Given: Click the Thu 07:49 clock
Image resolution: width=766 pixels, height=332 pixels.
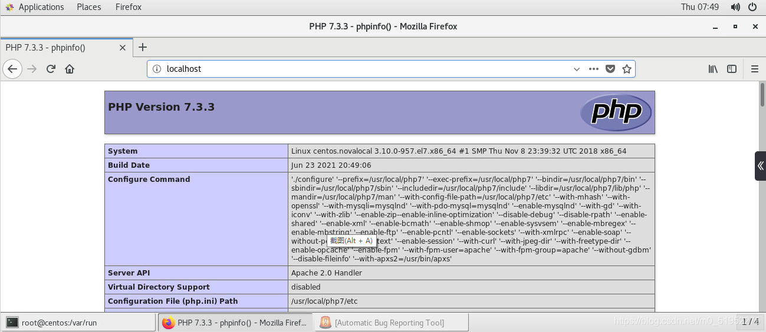Looking at the screenshot, I should [x=700, y=7].
